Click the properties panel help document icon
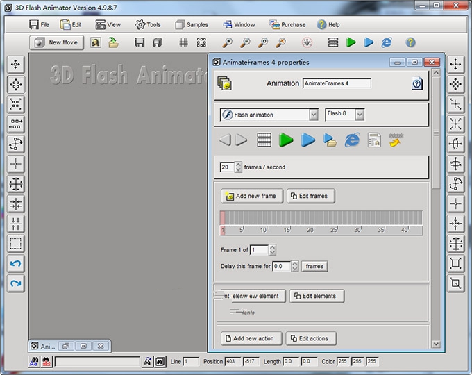 pyautogui.click(x=417, y=83)
